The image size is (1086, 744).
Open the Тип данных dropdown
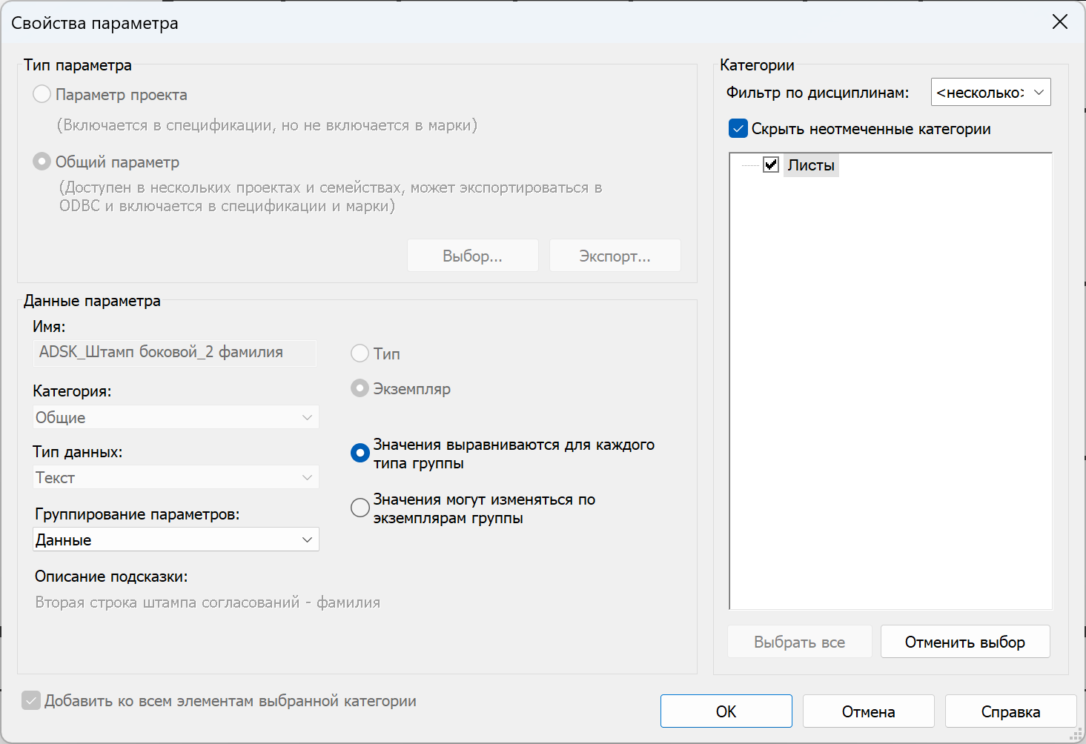click(x=176, y=477)
